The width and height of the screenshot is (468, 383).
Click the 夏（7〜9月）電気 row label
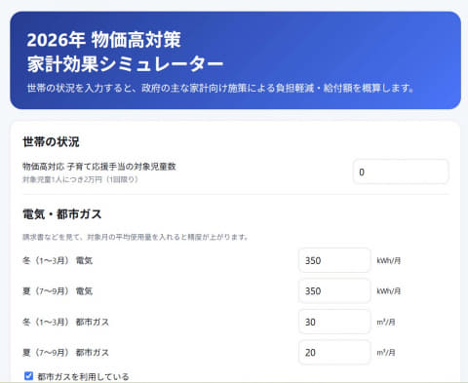pyautogui.click(x=58, y=291)
